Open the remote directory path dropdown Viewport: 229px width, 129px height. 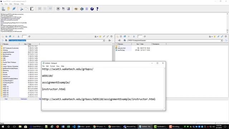coord(221,40)
